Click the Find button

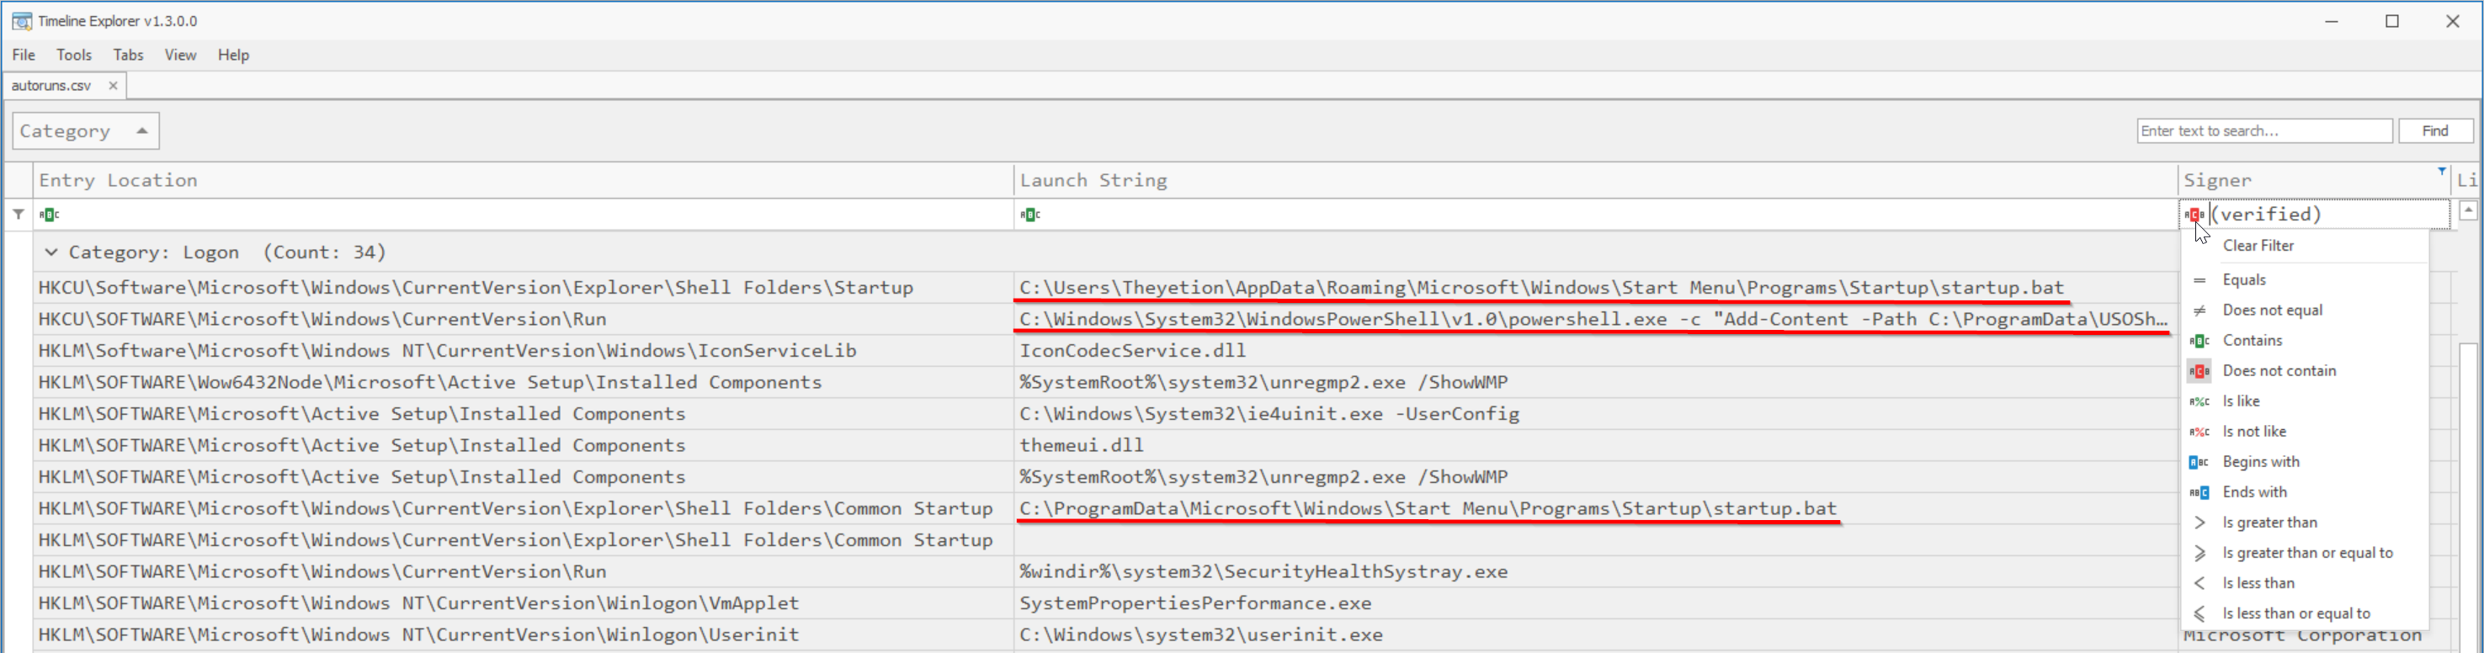click(x=2433, y=131)
